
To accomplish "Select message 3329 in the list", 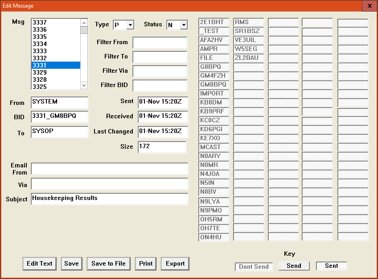I will pyautogui.click(x=56, y=72).
